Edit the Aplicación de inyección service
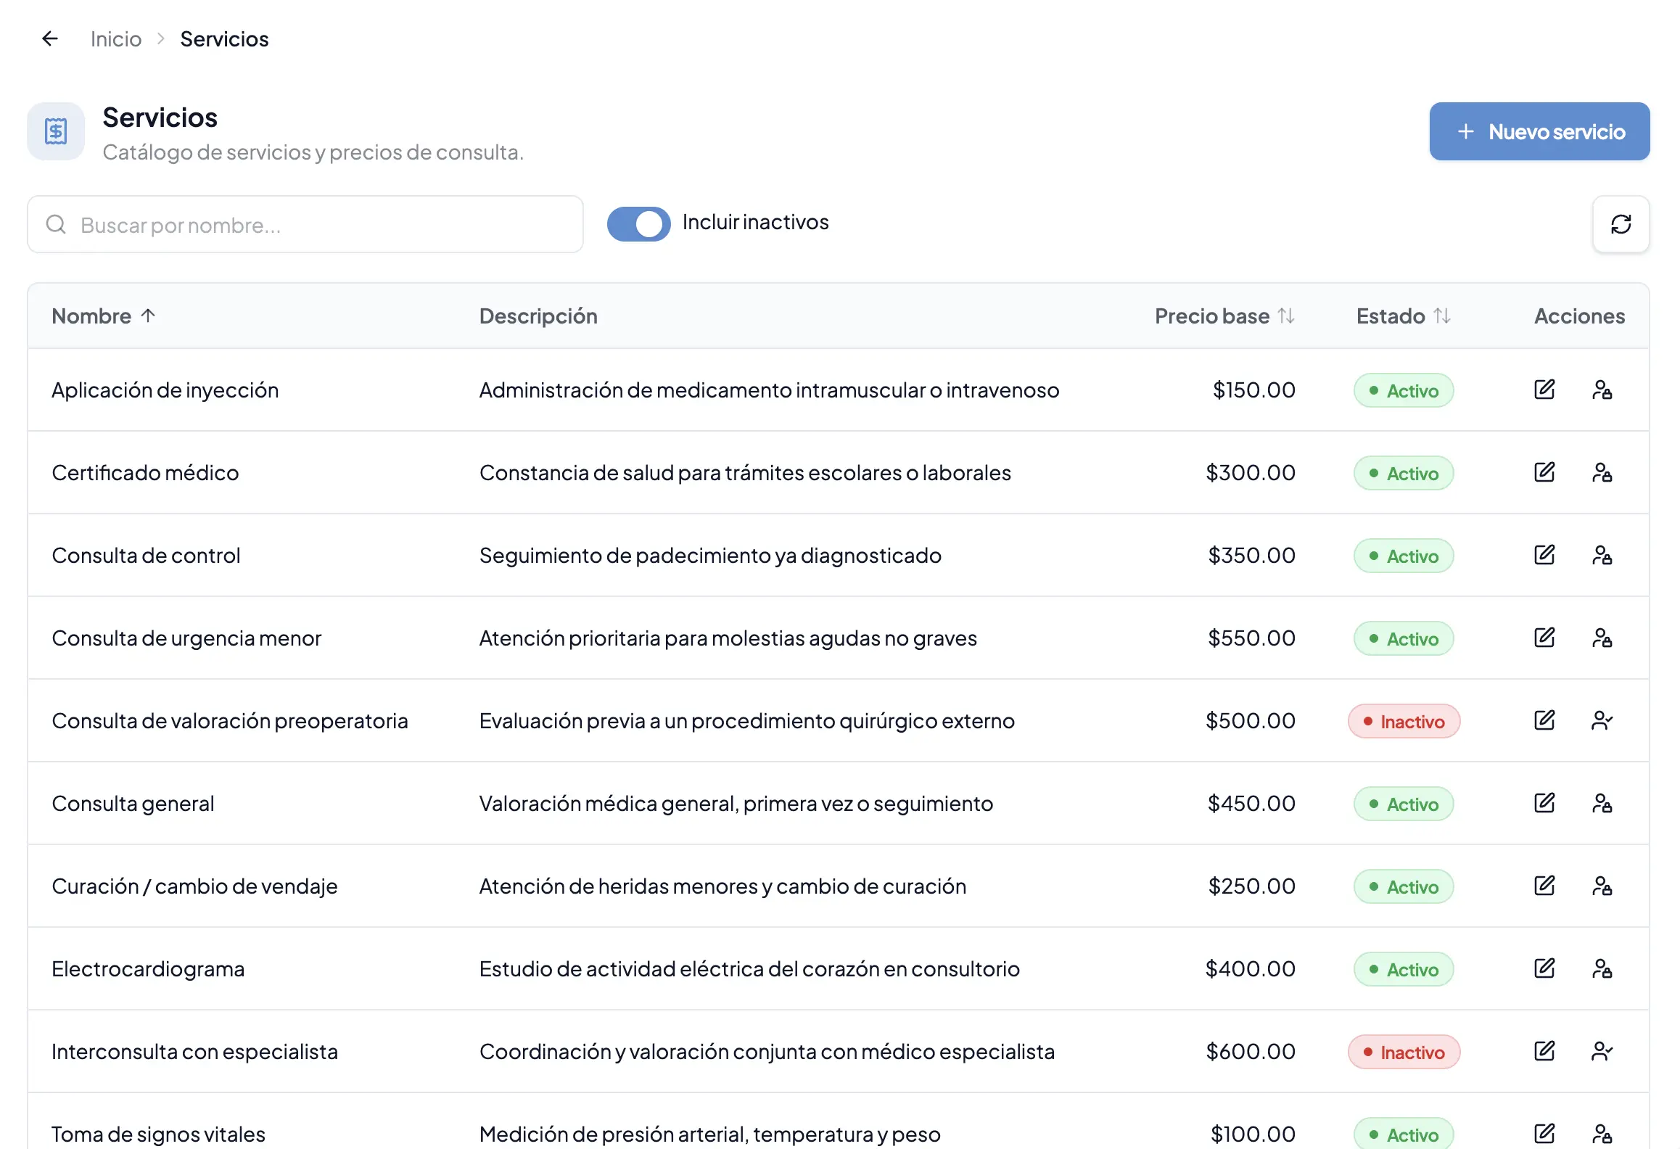 coord(1544,390)
